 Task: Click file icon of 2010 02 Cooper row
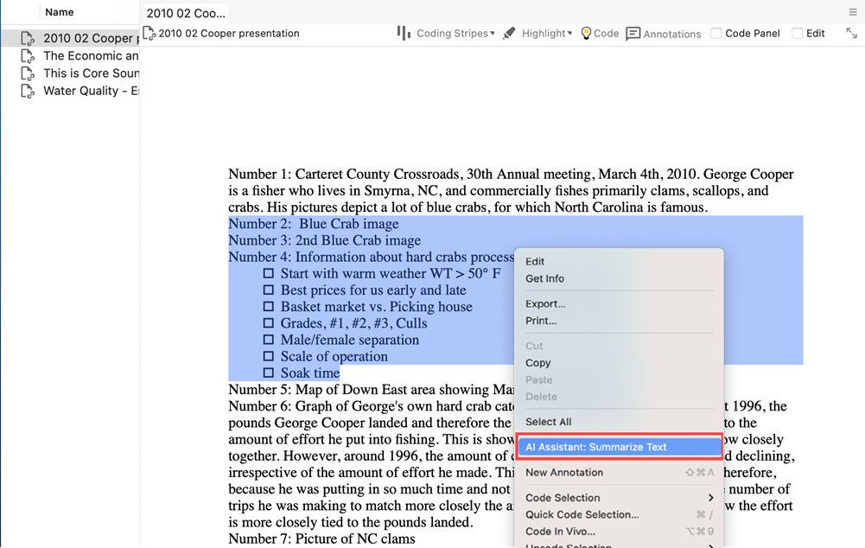pyautogui.click(x=27, y=38)
